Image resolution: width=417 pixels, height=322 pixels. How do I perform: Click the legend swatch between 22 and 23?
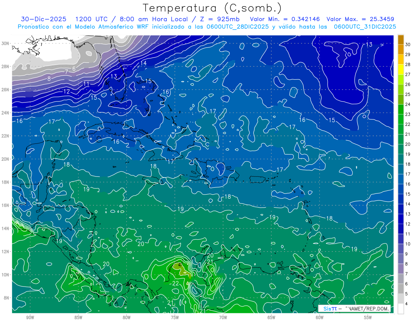coord(401,119)
